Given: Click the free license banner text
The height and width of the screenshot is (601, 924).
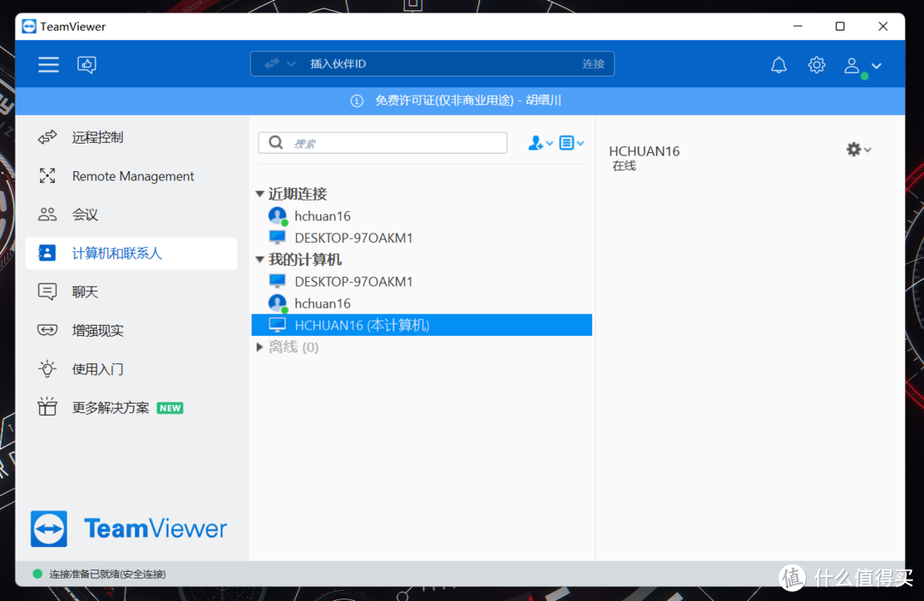Looking at the screenshot, I should coord(468,101).
